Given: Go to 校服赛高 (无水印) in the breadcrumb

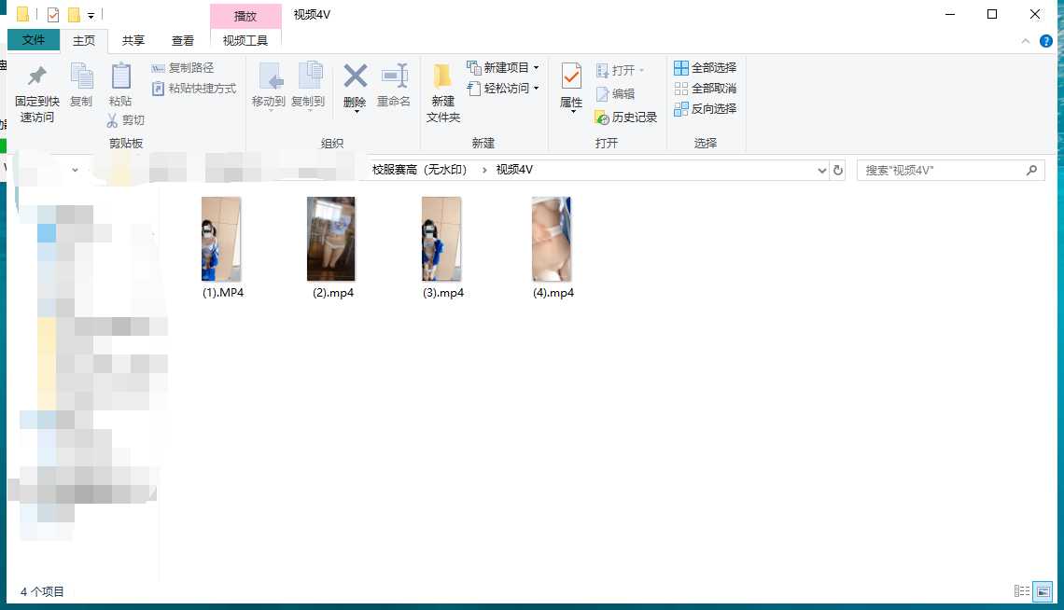Looking at the screenshot, I should click(419, 170).
